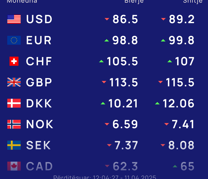Click the SEK sell rate 8.08

point(181,145)
